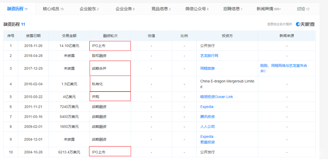Open the 企业业务 tab
This screenshot has width=328, height=161.
click(125, 9)
